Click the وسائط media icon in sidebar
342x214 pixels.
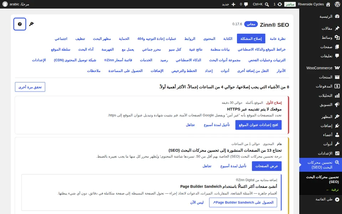pyautogui.click(x=337, y=37)
